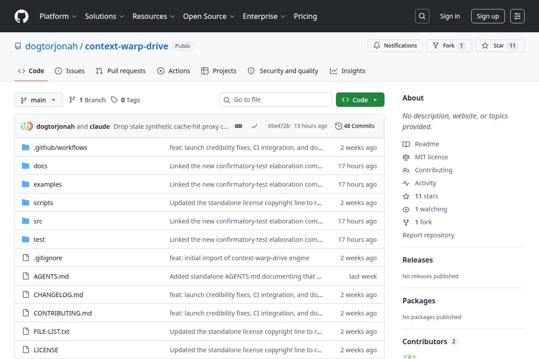Open the main branch selector dropdown
539x359 pixels.
tap(38, 100)
